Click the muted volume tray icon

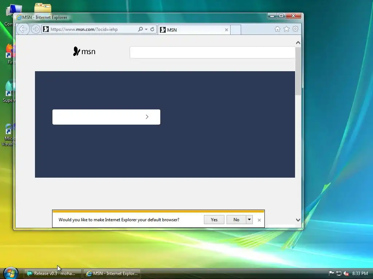[346, 274]
